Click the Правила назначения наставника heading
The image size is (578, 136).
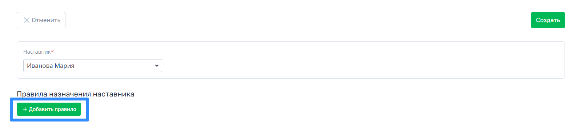pos(76,94)
